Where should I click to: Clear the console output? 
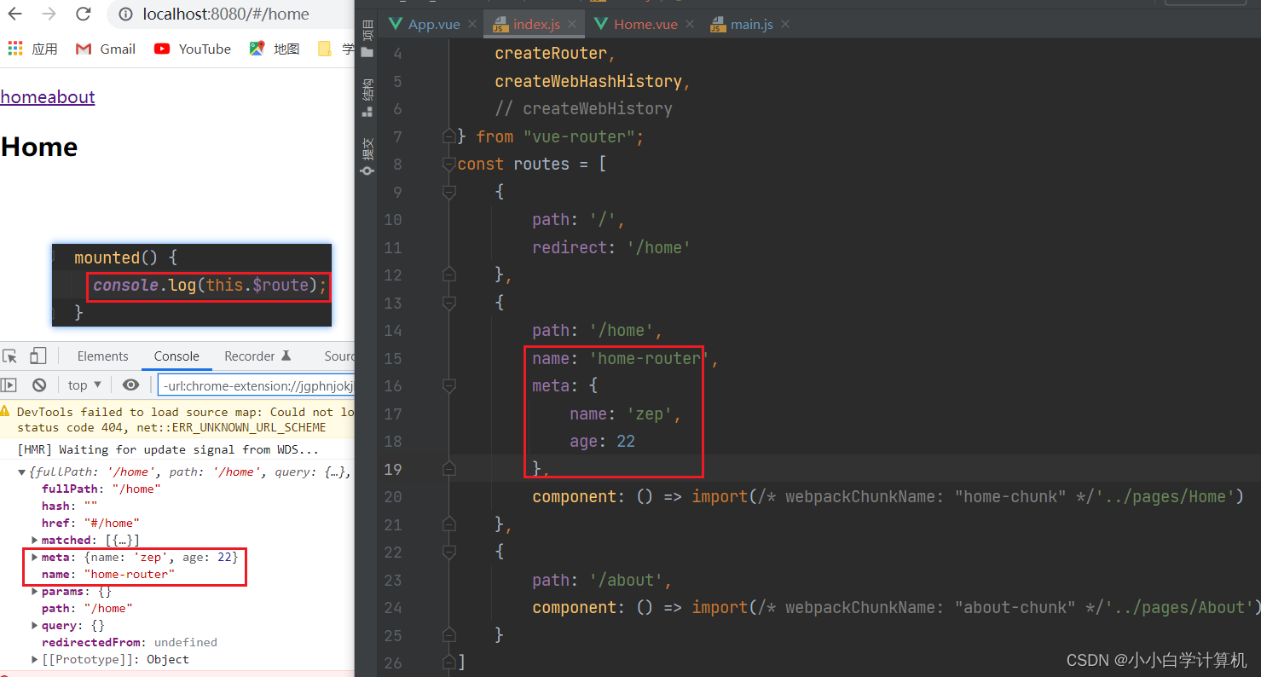tap(39, 385)
